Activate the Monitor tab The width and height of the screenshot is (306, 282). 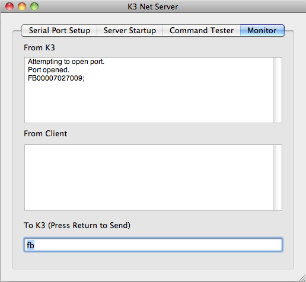(x=262, y=30)
